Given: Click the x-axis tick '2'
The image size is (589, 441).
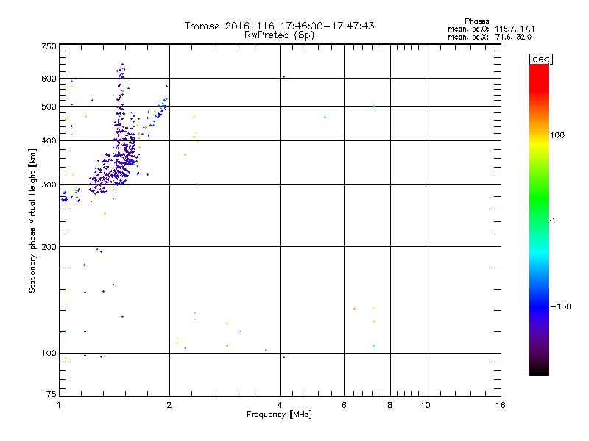Looking at the screenshot, I should click(169, 405).
